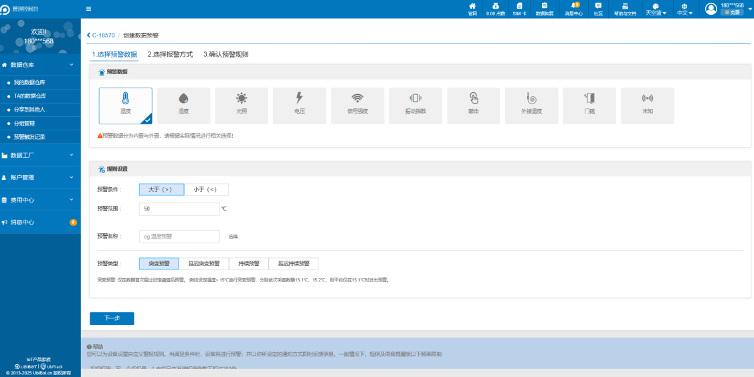Image resolution: width=754 pixels, height=377 pixels.
Task: Expand the 数据工厂 sidebar section
Action: click(x=40, y=155)
